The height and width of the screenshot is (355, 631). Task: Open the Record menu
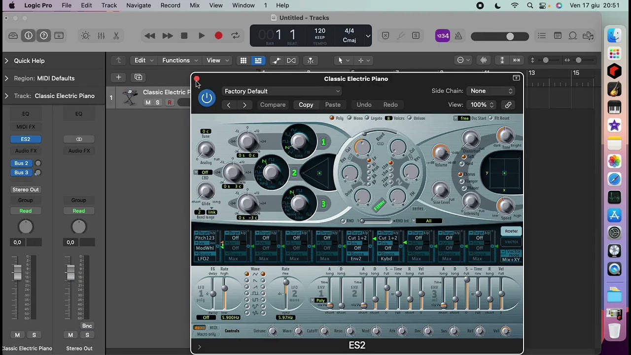coord(170,5)
